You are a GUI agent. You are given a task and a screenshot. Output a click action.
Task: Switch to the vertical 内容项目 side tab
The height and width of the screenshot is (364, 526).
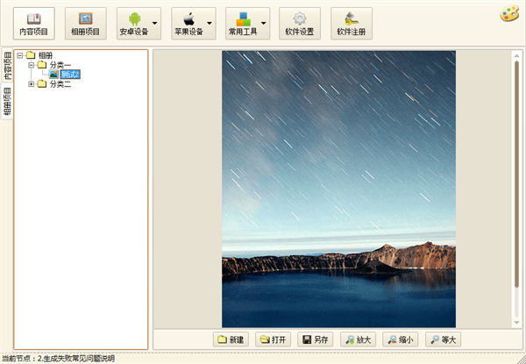pyautogui.click(x=7, y=66)
